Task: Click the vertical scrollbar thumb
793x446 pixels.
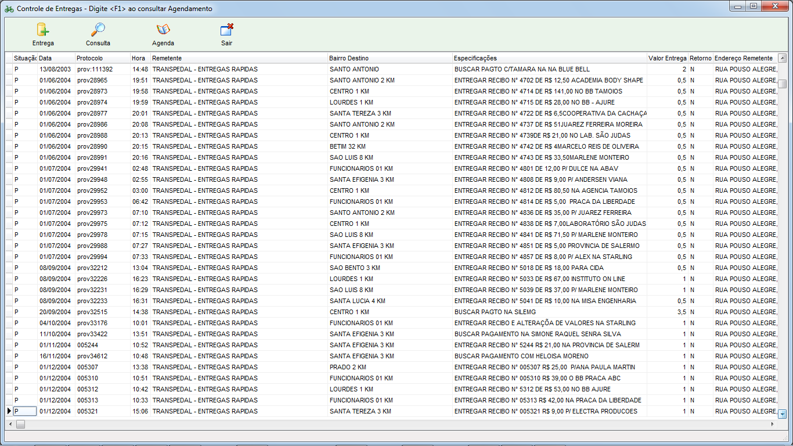Action: pos(782,84)
